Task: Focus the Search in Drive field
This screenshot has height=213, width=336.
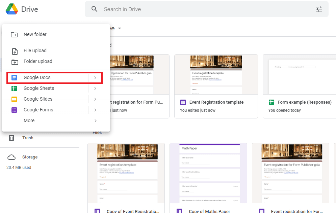Action: 206,9
